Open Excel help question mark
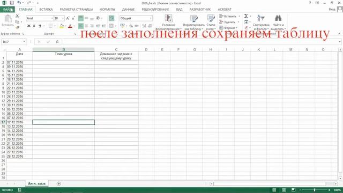 point(310,3)
